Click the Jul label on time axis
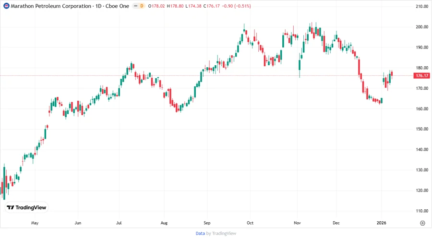This screenshot has width=432, height=239. pyautogui.click(x=119, y=223)
